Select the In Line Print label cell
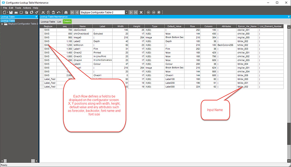The height and width of the screenshot is (167, 291). pyautogui.click(x=102, y=56)
